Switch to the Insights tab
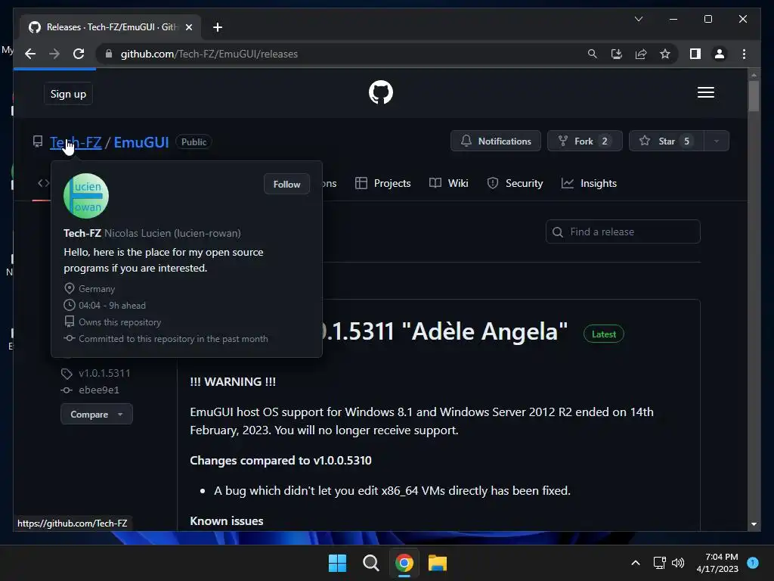The height and width of the screenshot is (581, 774). tap(589, 183)
